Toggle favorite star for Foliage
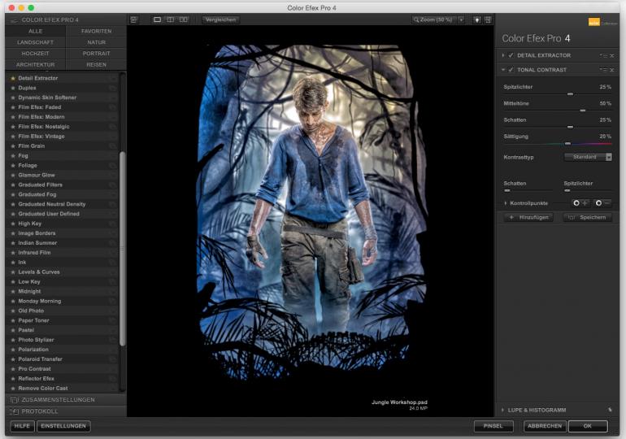 click(x=13, y=165)
